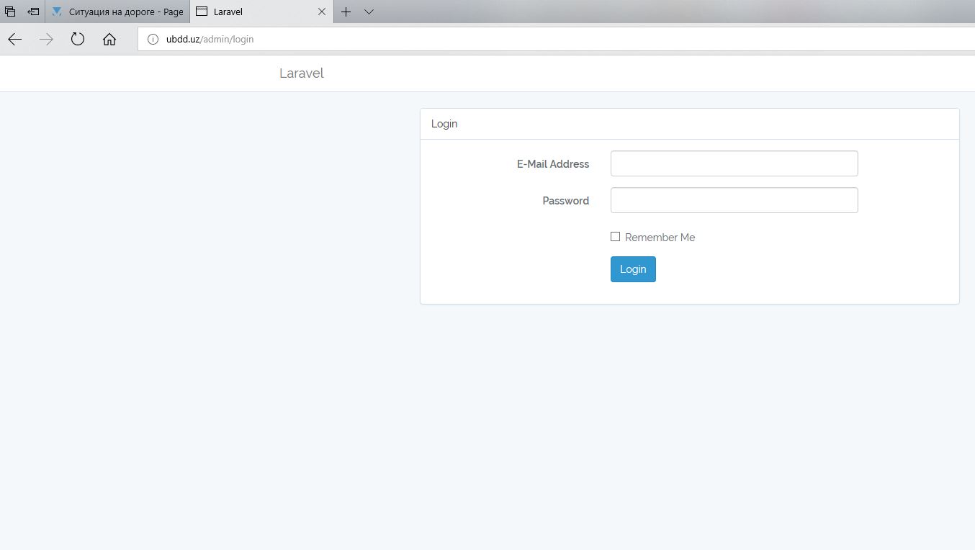The image size is (975, 550).
Task: Open a new tab with plus icon
Action: (x=346, y=12)
